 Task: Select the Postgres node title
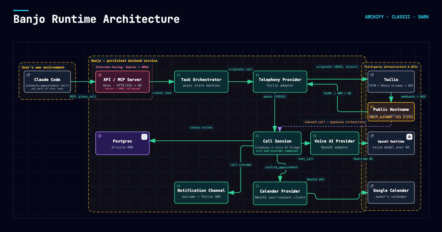(x=122, y=141)
